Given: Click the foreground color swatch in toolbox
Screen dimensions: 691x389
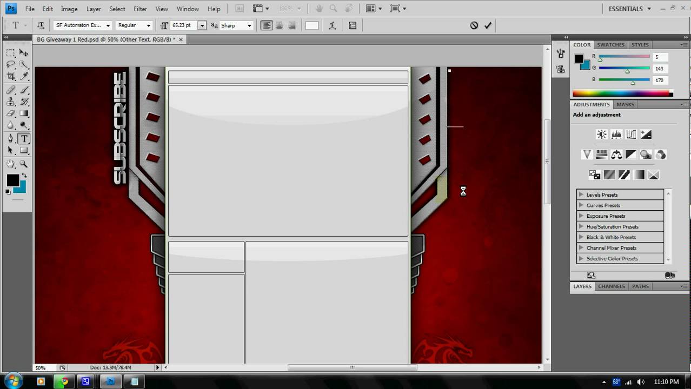Looking at the screenshot, I should (x=13, y=180).
